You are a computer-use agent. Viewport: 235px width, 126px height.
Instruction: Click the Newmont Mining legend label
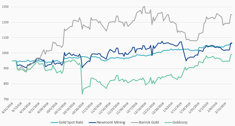tap(110, 122)
